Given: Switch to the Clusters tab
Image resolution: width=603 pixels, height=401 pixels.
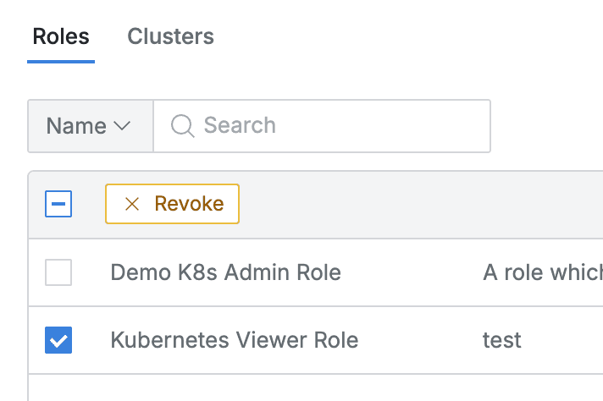Looking at the screenshot, I should [170, 37].
